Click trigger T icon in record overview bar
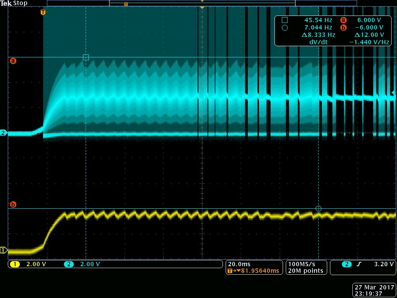 coord(126,4)
